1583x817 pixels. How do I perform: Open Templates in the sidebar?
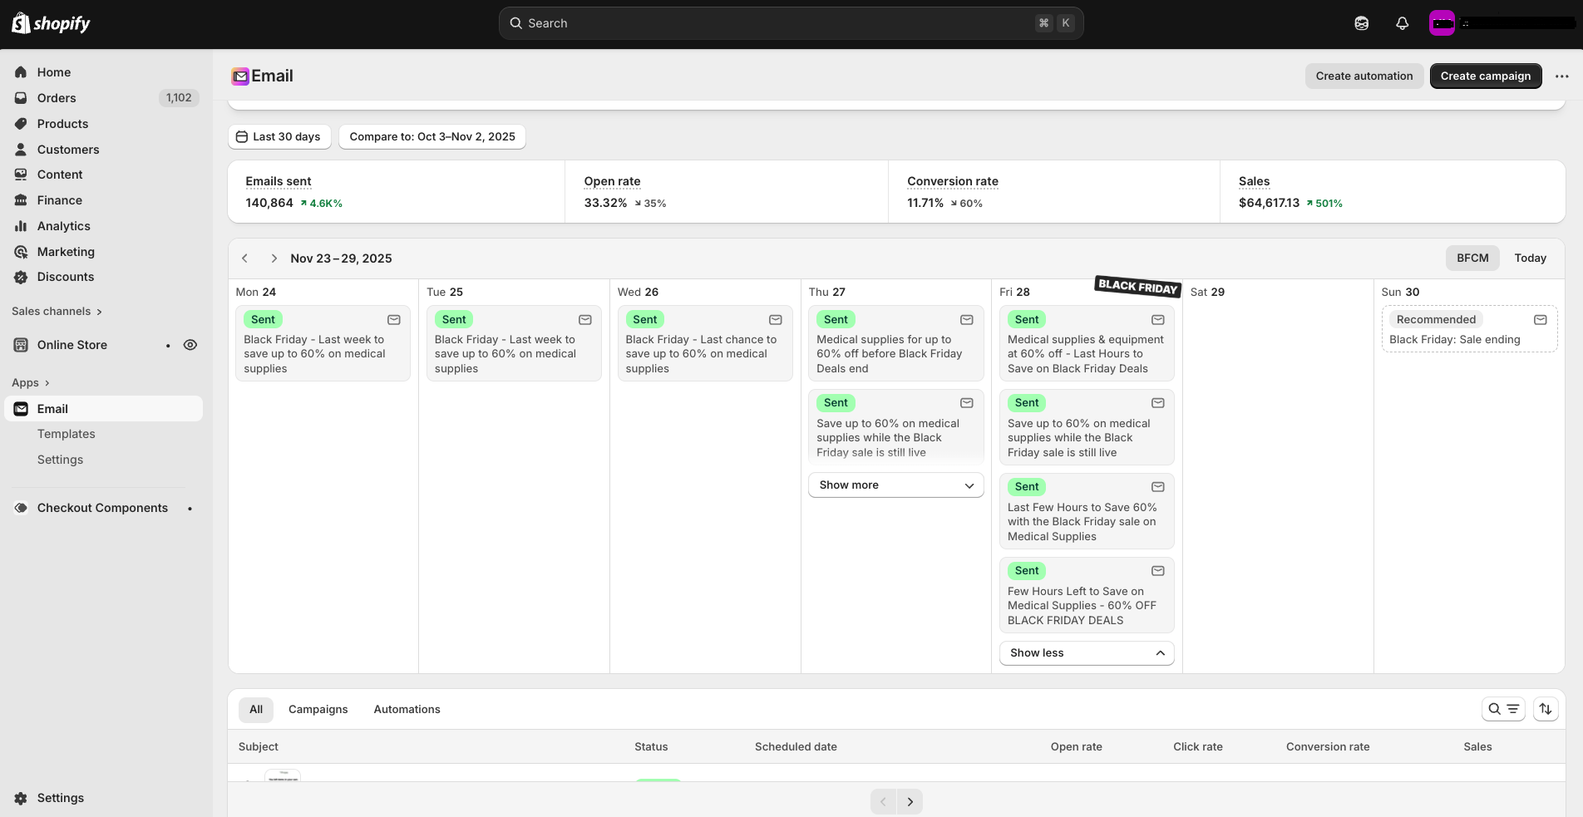[67, 434]
